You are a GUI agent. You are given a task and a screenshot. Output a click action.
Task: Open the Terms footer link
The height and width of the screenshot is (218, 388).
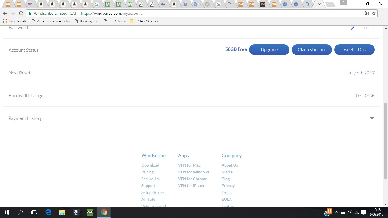tap(227, 192)
